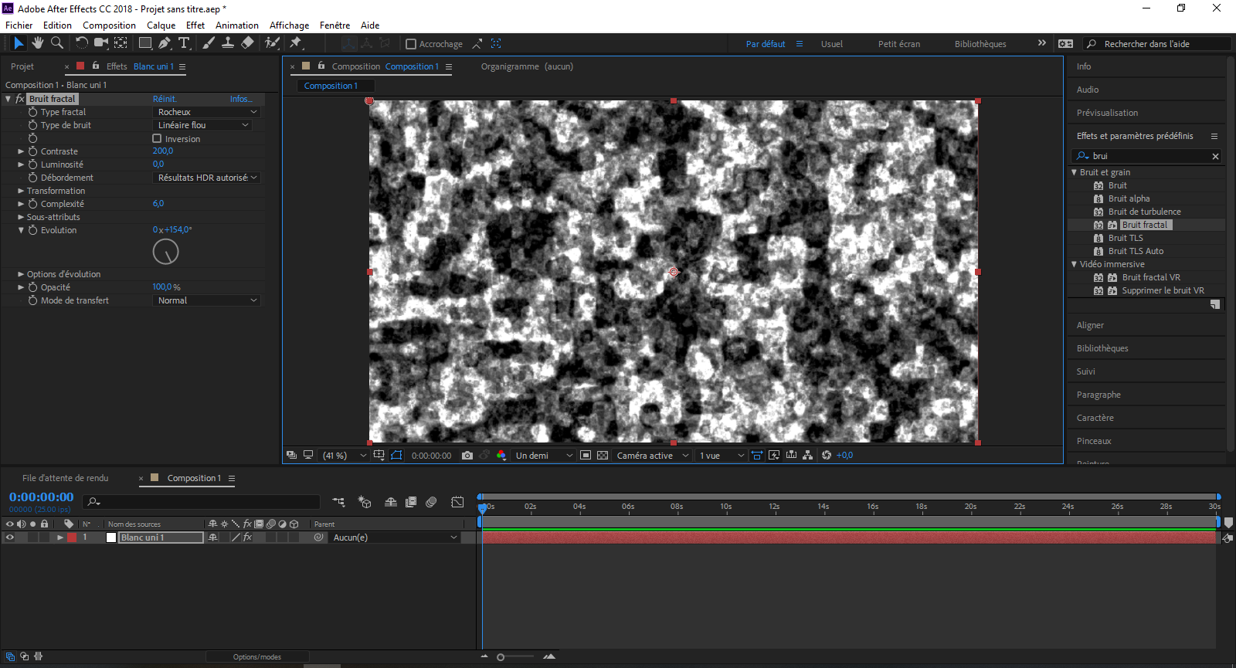Select the Eraser tool
Screen dimensions: 1236x668
[x=247, y=43]
